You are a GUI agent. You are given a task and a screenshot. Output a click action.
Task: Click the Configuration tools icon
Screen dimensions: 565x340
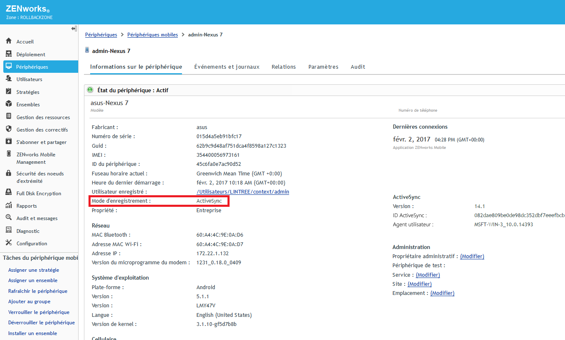point(9,243)
